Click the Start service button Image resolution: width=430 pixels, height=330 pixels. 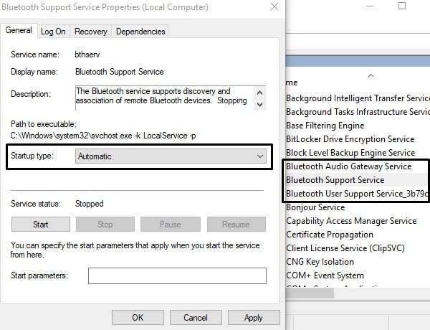pos(41,225)
